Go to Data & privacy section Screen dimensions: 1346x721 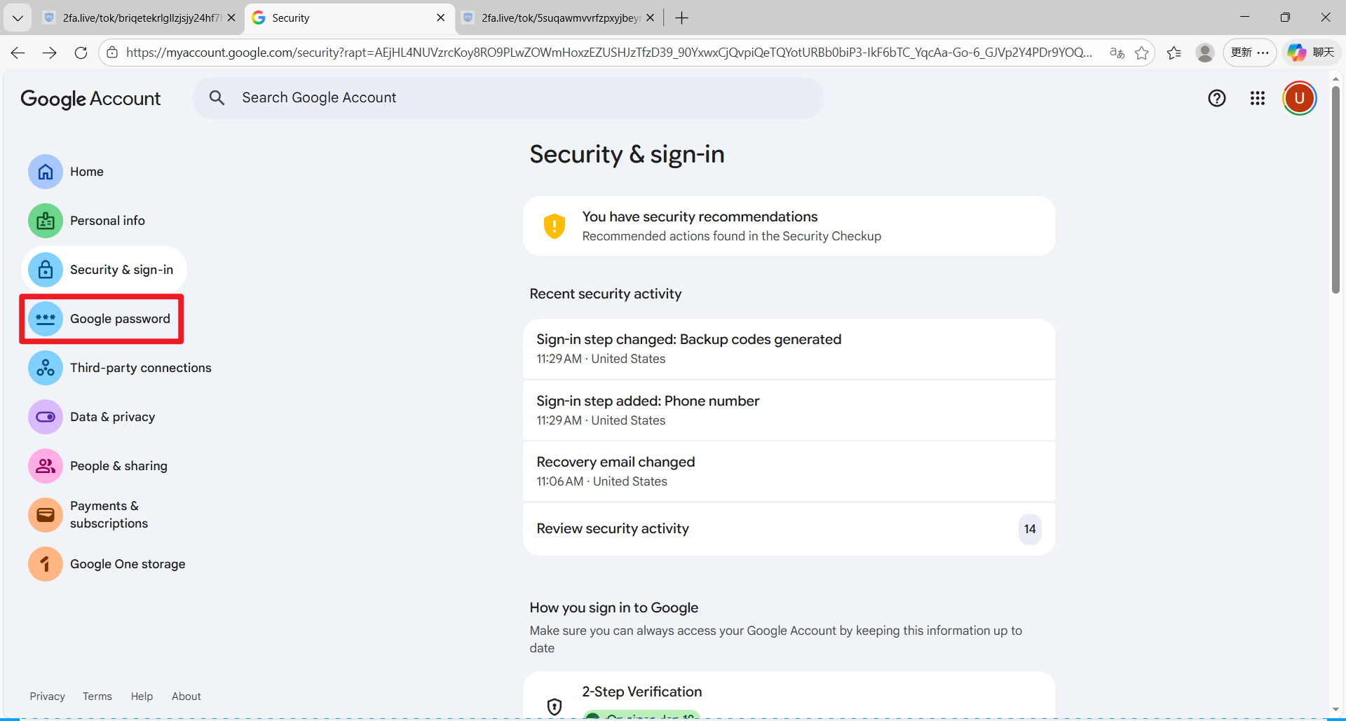click(111, 417)
